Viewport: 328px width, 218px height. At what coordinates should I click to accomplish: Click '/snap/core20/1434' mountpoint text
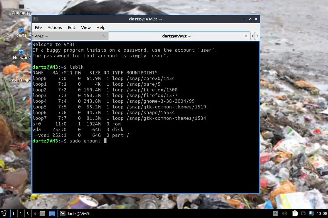point(151,78)
